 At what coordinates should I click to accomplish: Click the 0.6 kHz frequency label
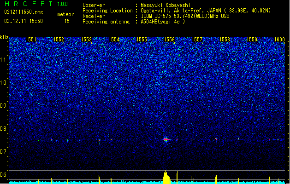pos(4,175)
